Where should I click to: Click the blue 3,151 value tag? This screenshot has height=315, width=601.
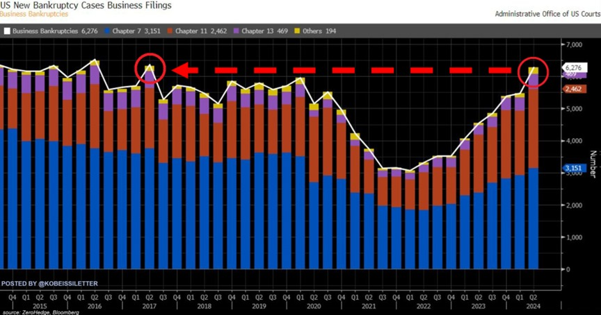tap(574, 168)
